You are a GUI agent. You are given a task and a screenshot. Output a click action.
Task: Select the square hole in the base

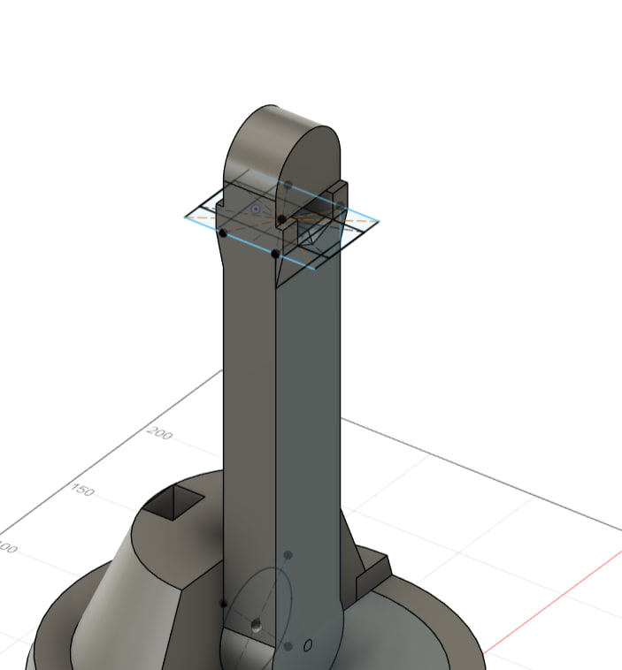173,502
